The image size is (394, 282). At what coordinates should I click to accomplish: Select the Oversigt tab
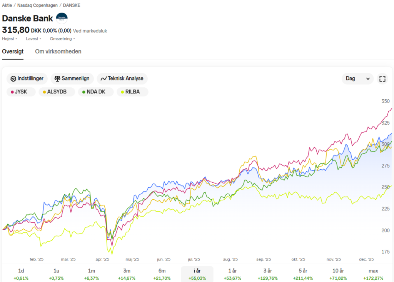(13, 52)
